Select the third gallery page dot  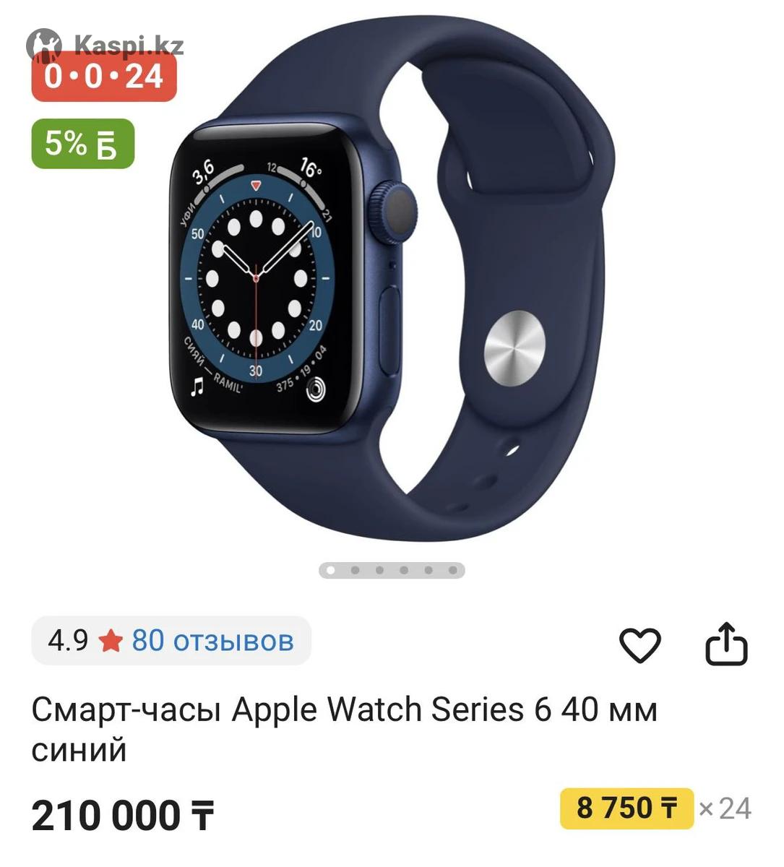pos(379,570)
